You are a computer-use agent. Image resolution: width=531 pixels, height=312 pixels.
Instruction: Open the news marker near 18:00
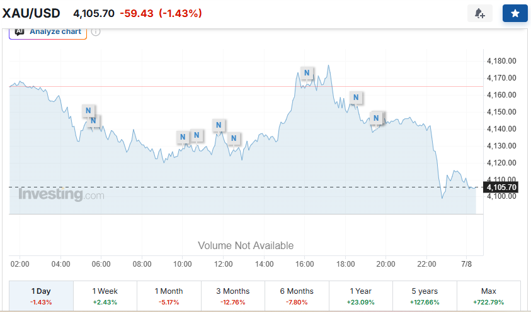[356, 97]
